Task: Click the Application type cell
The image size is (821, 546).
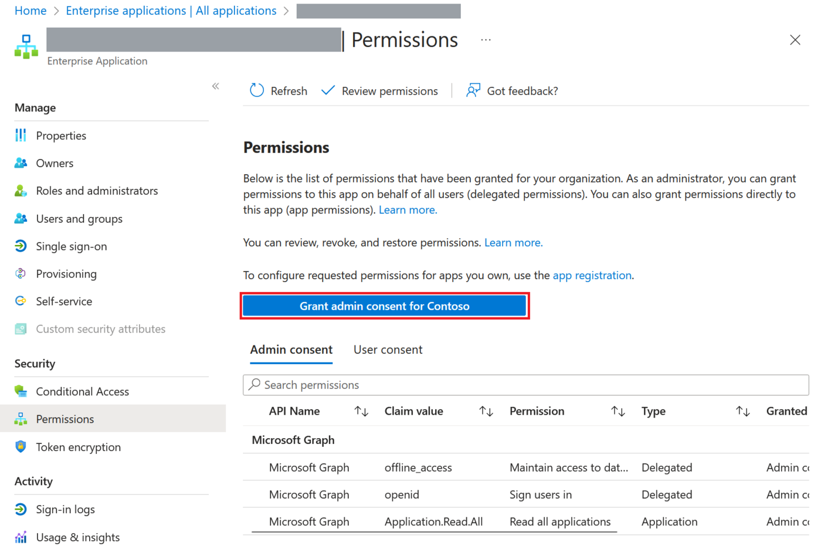Action: point(670,521)
